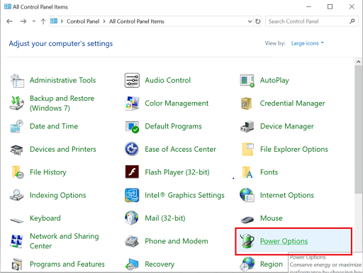Open the Power Options link
363x273 pixels.
click(x=284, y=241)
